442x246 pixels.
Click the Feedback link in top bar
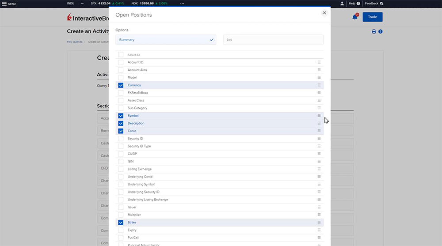coord(373,4)
